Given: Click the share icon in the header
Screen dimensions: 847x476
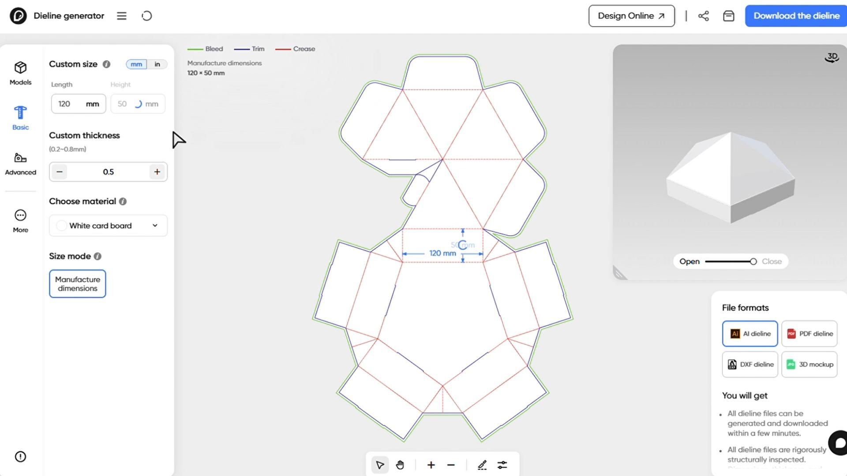Looking at the screenshot, I should pyautogui.click(x=704, y=16).
